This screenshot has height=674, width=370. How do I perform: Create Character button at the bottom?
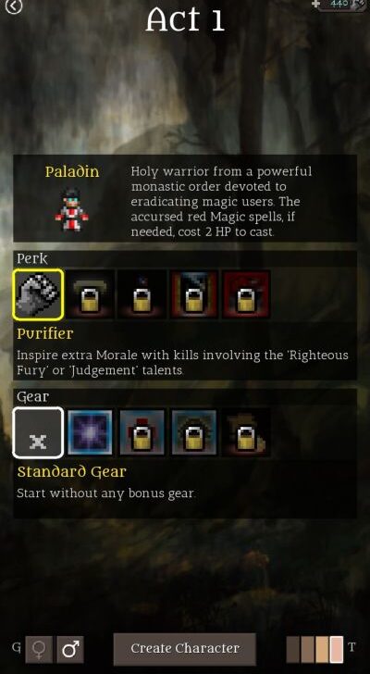pyautogui.click(x=185, y=649)
